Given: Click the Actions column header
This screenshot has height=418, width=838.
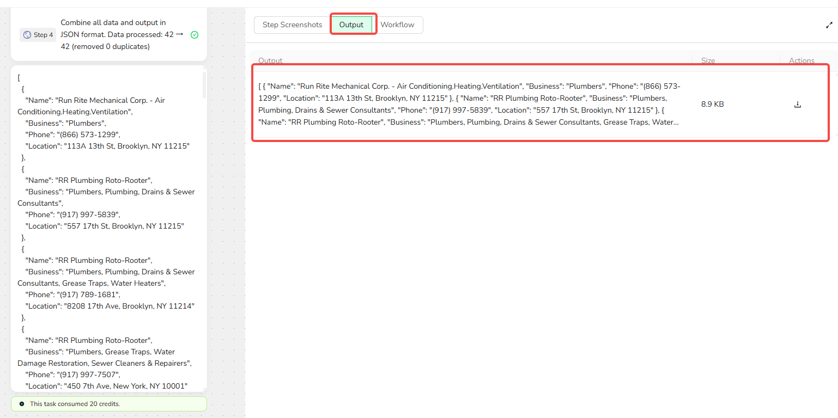Looking at the screenshot, I should click(801, 60).
